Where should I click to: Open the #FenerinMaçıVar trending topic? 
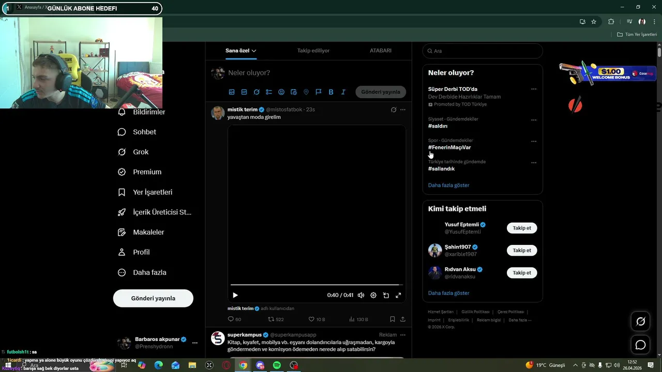(x=449, y=147)
